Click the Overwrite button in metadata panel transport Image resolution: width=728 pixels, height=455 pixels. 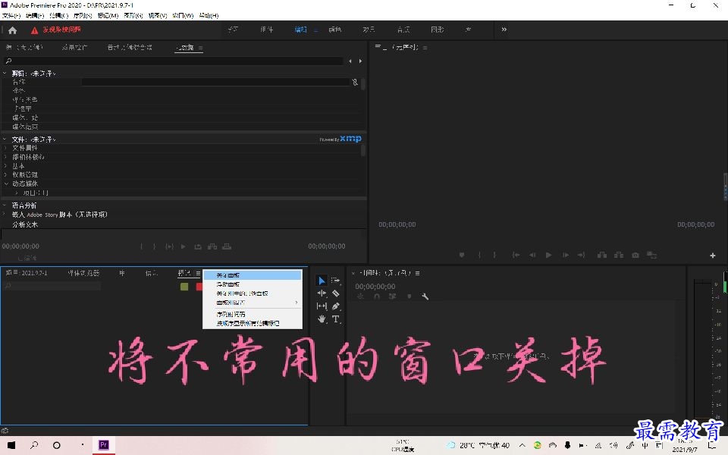(x=227, y=246)
